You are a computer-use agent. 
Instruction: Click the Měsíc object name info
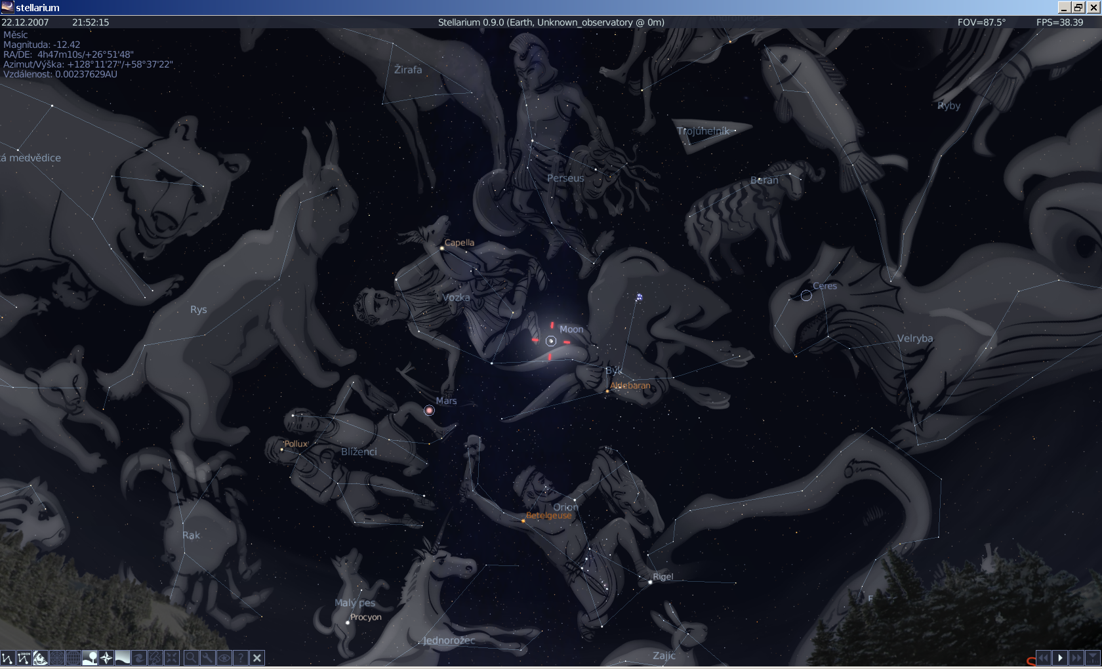16,35
